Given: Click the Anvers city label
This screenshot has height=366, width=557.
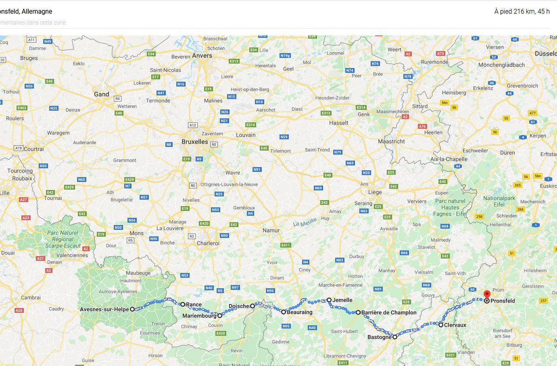Looking at the screenshot, I should click(202, 56).
